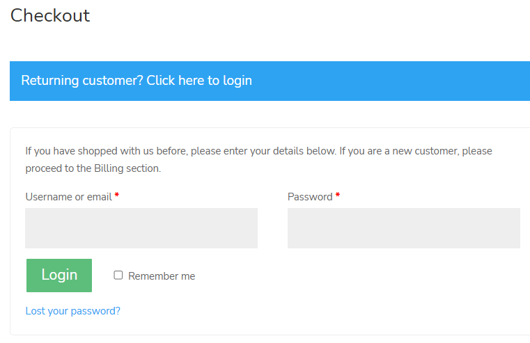Enable the Remember me checkbox

point(118,275)
